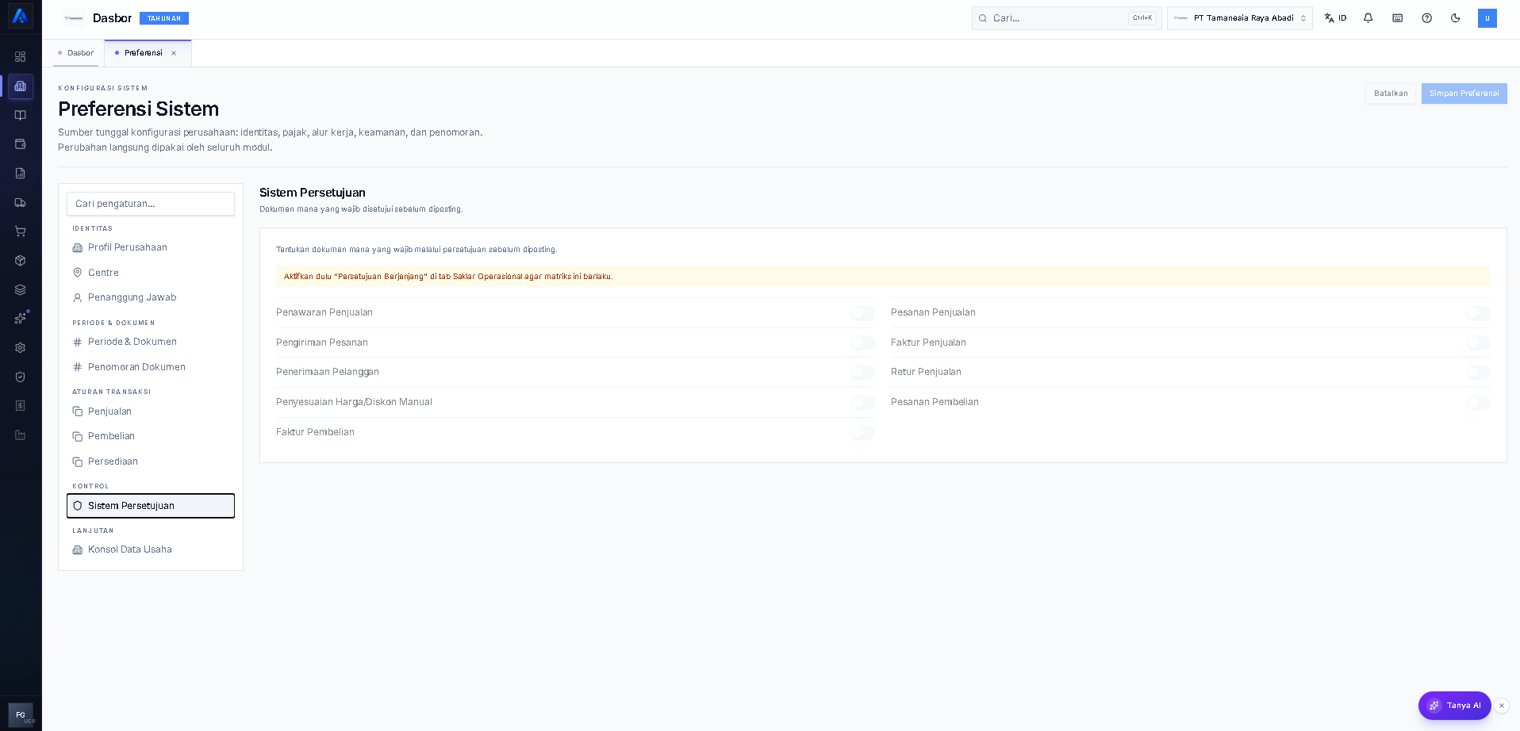Click the Batalkan button
1520x731 pixels.
coord(1391,94)
